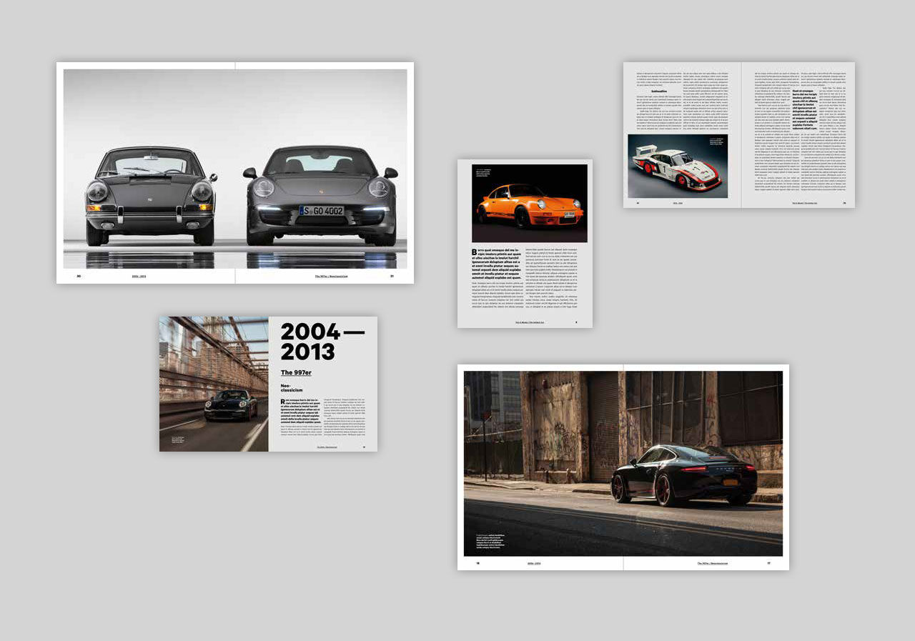
Task: Click the bridge photo beside 2004—2013
Action: pos(214,384)
